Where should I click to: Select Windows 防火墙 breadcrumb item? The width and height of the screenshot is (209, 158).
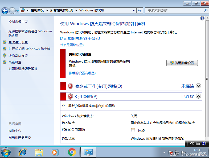coord(92,10)
